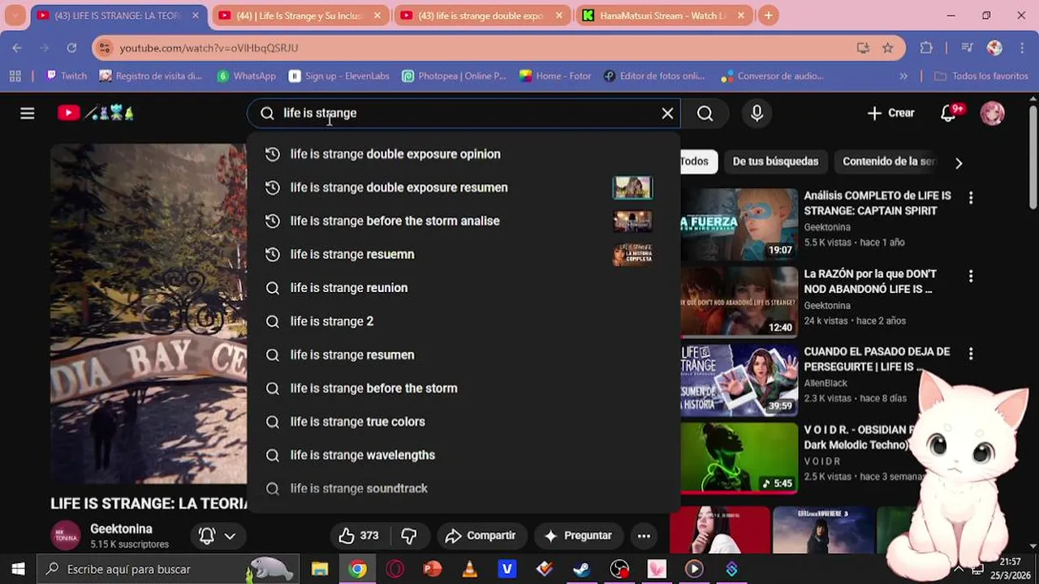Choose suggestion 'life is strange double exposure resumen'
The width and height of the screenshot is (1039, 584).
pos(463,187)
